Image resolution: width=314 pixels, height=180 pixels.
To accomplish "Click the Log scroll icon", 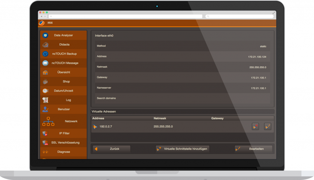I will 45,100.
